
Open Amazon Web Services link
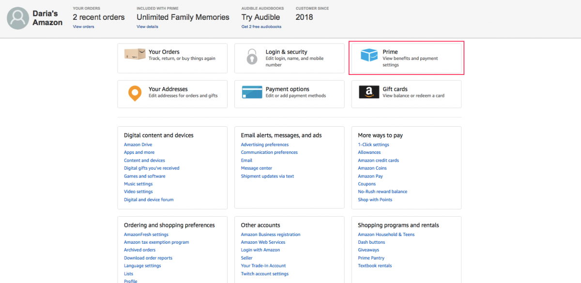click(x=263, y=242)
